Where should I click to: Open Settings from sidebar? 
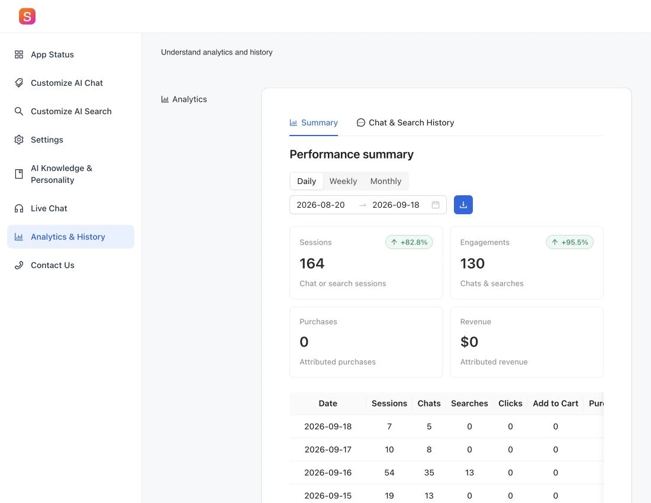pyautogui.click(x=70, y=140)
